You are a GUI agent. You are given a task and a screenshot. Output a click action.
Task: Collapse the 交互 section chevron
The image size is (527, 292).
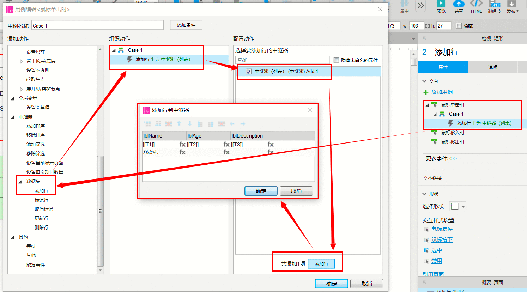(x=424, y=81)
